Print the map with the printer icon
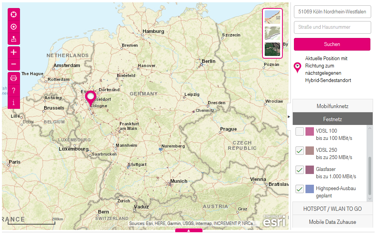 [14, 78]
